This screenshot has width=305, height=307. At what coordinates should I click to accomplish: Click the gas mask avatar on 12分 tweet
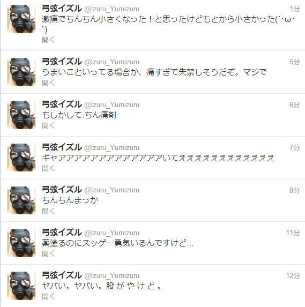pyautogui.click(x=21, y=286)
